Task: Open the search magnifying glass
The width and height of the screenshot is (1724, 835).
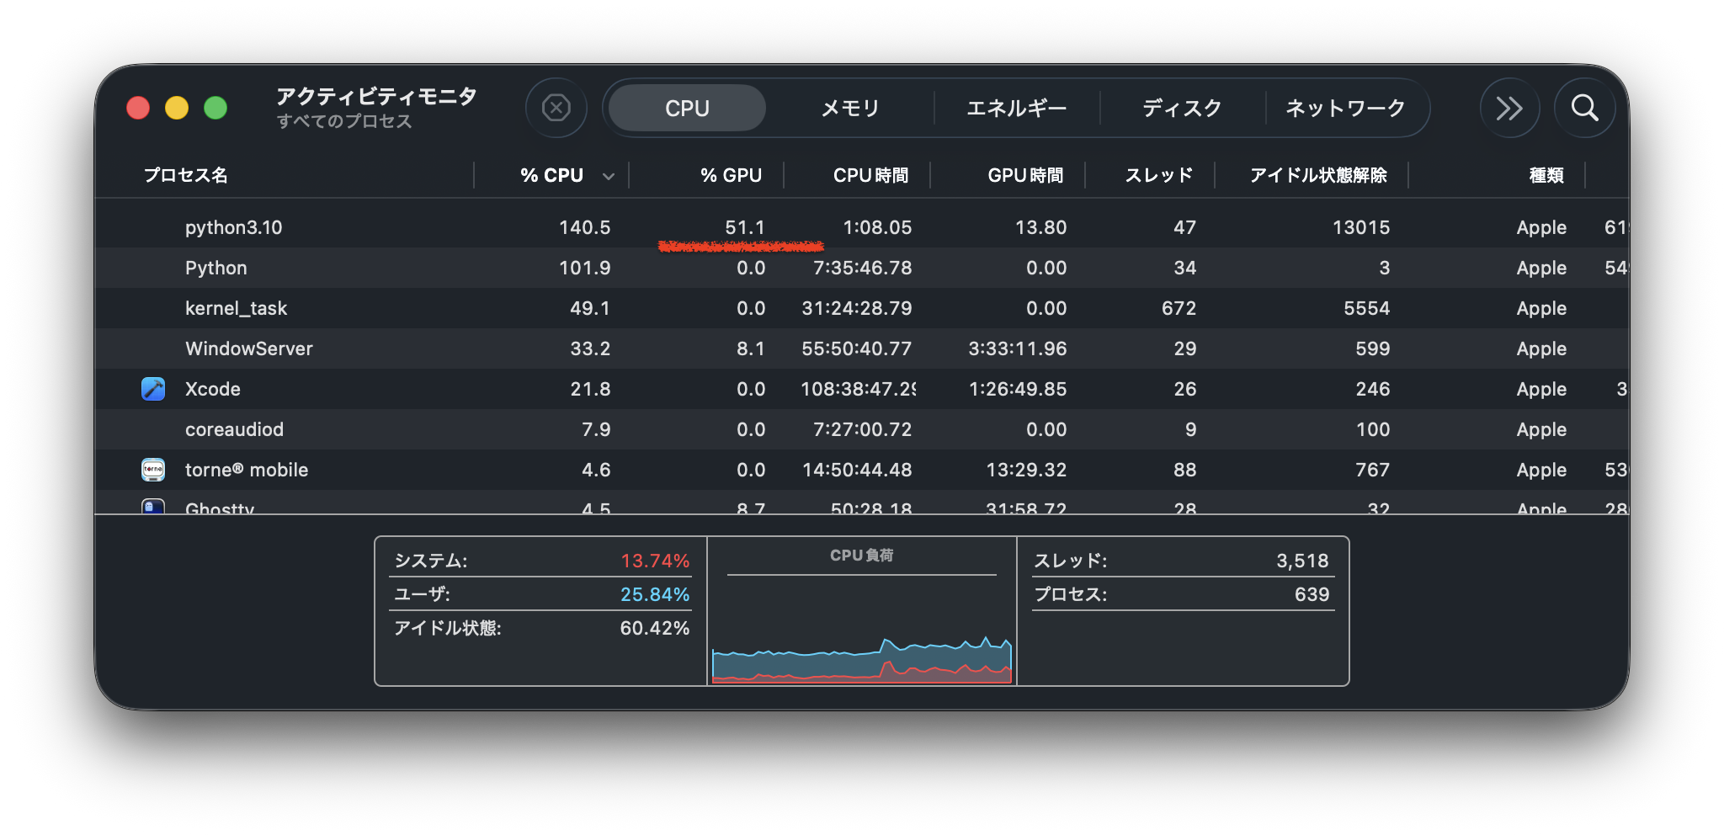Action: (1585, 108)
